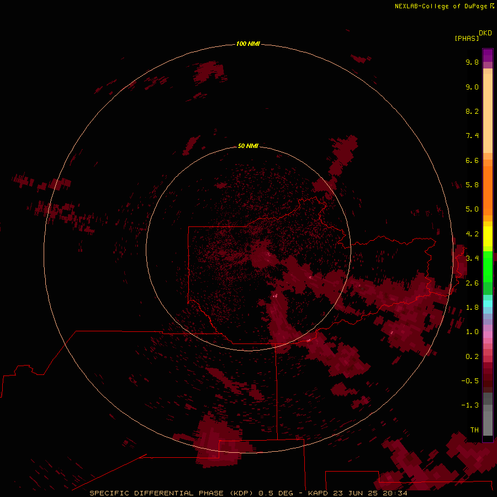This screenshot has width=497, height=497.
Task: Click the DKD legend label
Action: [485, 33]
